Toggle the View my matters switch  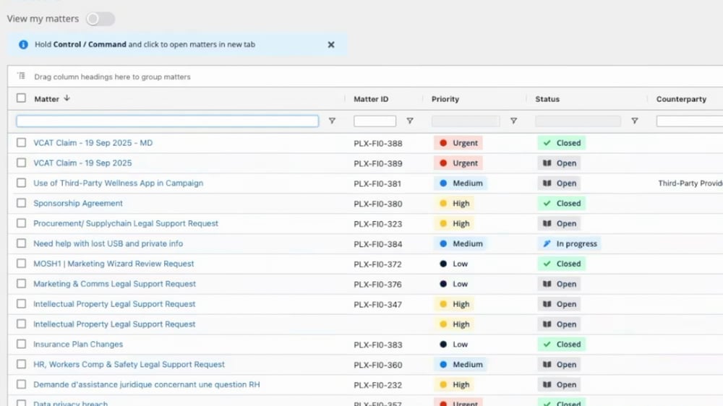[x=100, y=20]
